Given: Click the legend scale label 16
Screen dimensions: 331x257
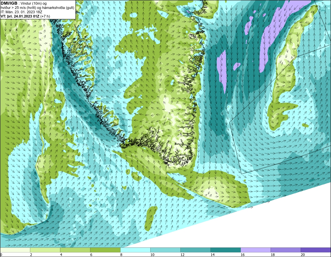Looking at the screenshot, I should click(x=243, y=255).
